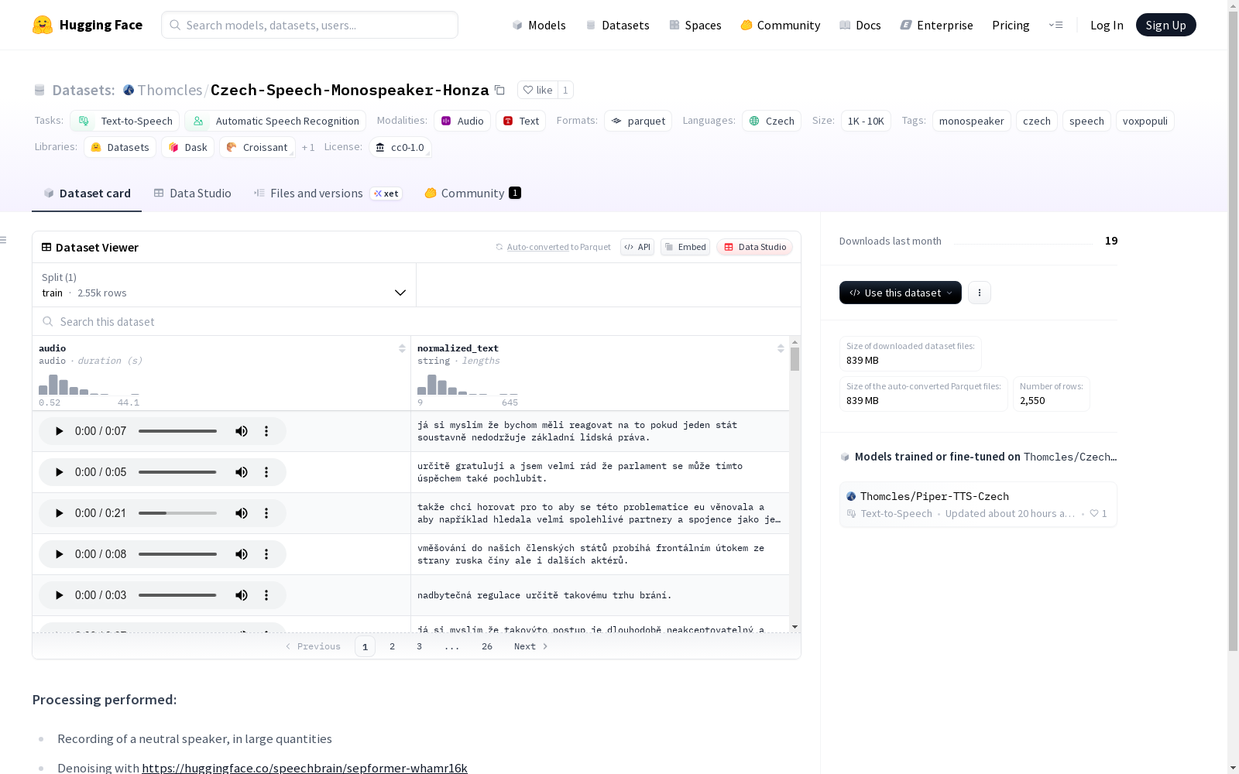
Task: Select the Text-to-Speech task tag
Action: point(125,121)
